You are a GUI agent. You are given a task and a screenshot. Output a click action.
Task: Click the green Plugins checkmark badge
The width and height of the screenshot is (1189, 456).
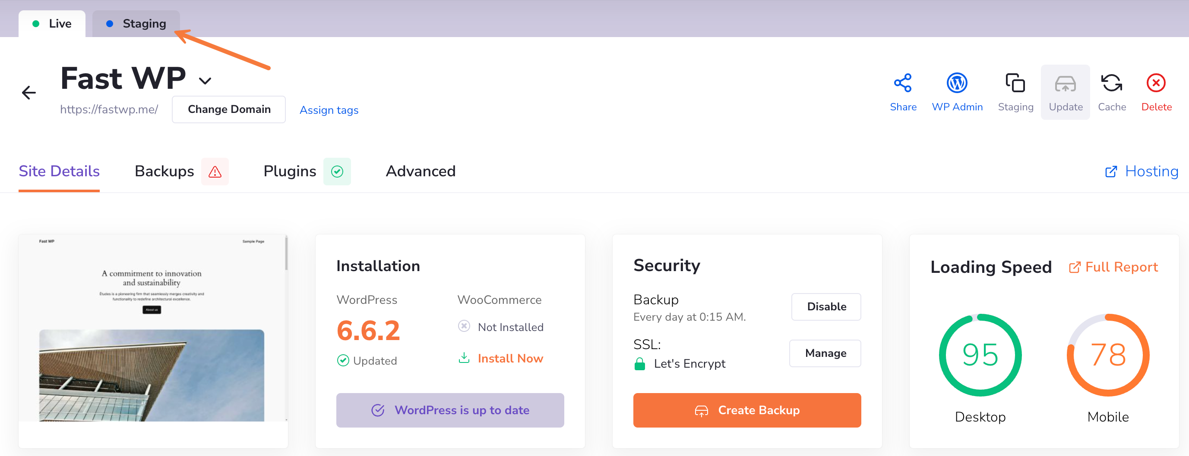tap(337, 172)
